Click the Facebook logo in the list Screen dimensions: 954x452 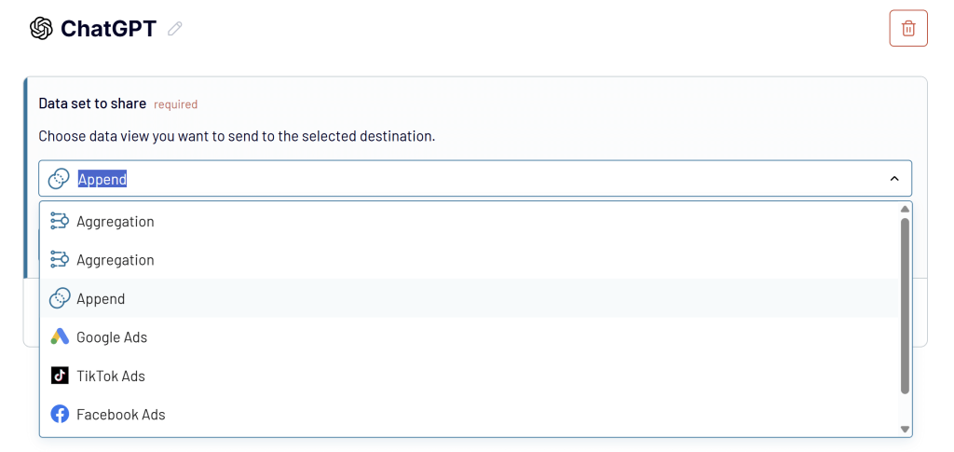(x=60, y=415)
